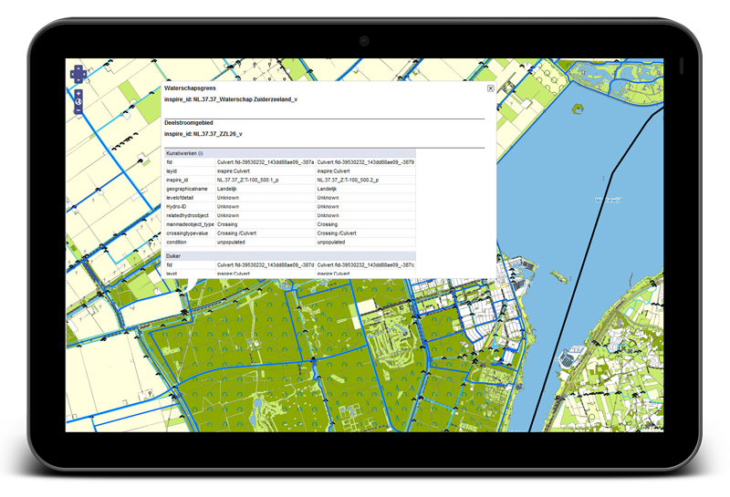
Task: Click the small island in the upper lake
Action: (578, 109)
